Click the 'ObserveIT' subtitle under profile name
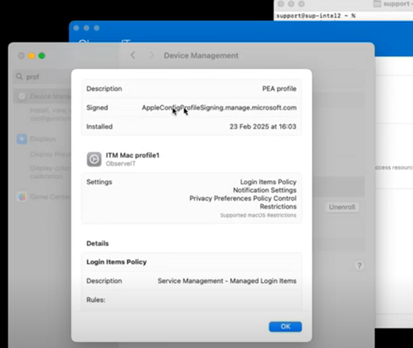This screenshot has height=348, width=413. click(x=121, y=164)
